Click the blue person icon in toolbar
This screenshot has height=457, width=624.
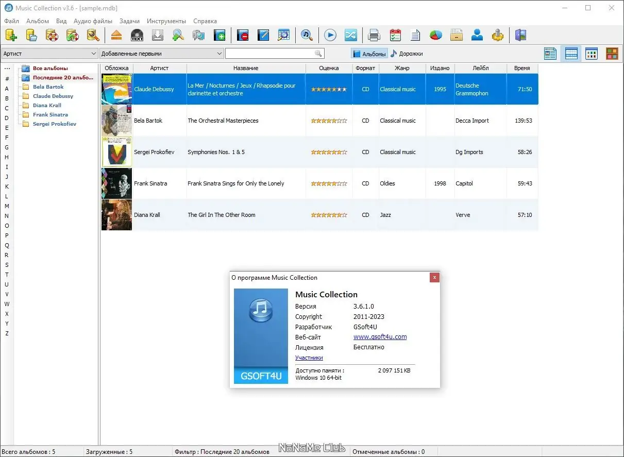click(x=477, y=35)
